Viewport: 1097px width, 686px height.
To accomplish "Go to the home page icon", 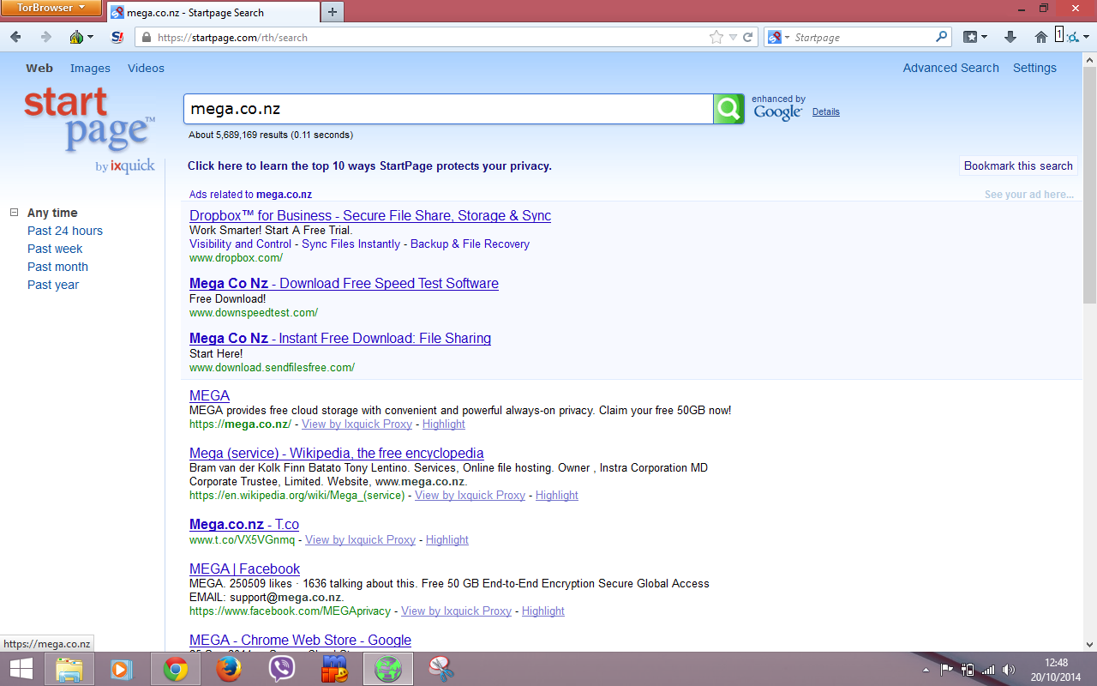I will click(1041, 37).
